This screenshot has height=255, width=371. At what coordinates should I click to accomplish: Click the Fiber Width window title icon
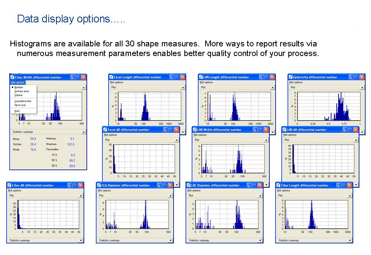pos(12,77)
